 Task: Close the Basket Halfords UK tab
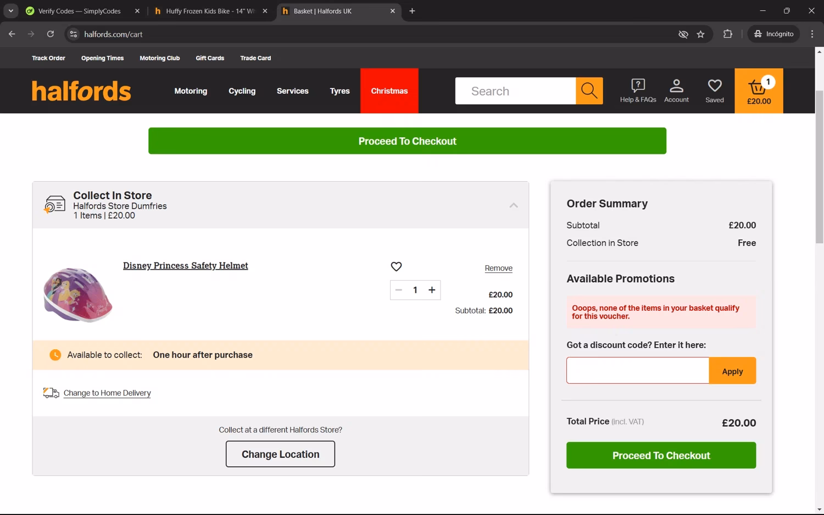click(392, 11)
